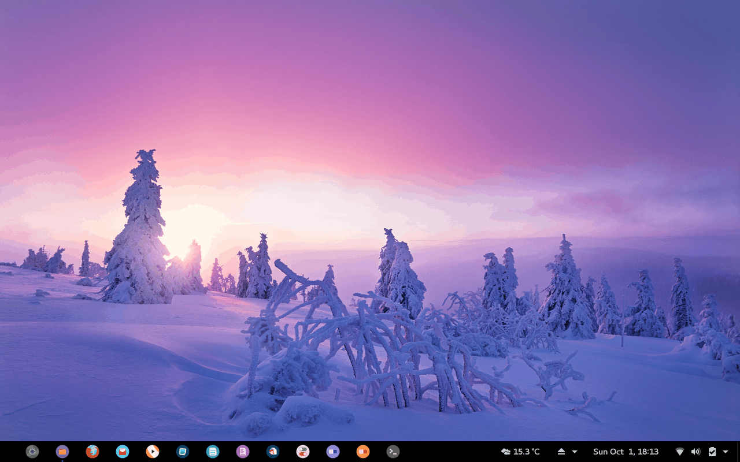The image size is (740, 462).
Task: Open the orange toggle app icon
Action: pyautogui.click(x=363, y=452)
